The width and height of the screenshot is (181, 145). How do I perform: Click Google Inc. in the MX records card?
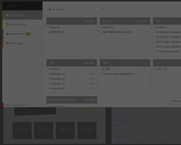[161, 27]
